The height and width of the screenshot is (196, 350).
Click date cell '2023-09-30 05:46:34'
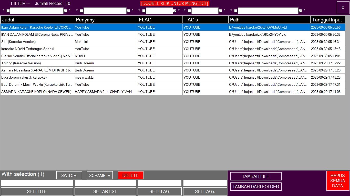coord(328,42)
